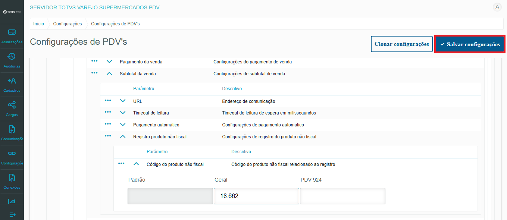The height and width of the screenshot is (220, 507).
Task: Expand the Pagamento da venda row
Action: point(109,62)
